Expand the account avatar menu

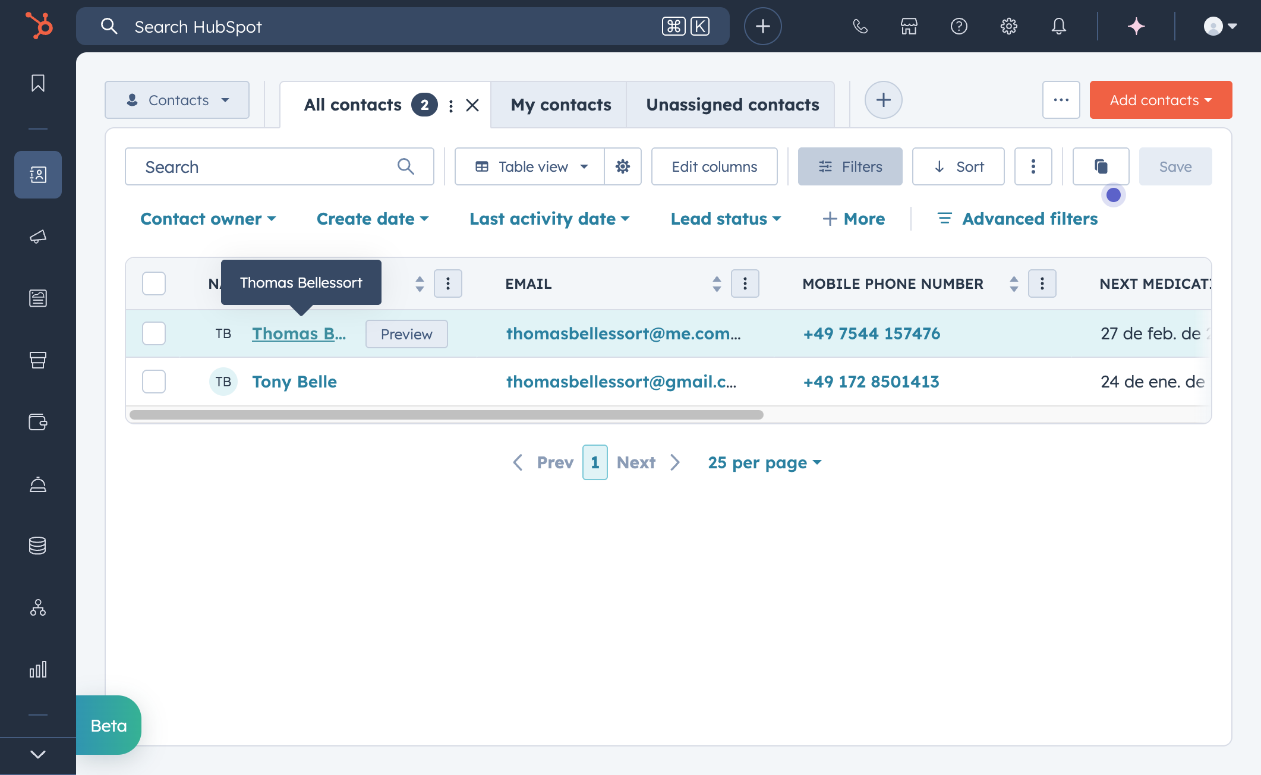[x=1220, y=26]
